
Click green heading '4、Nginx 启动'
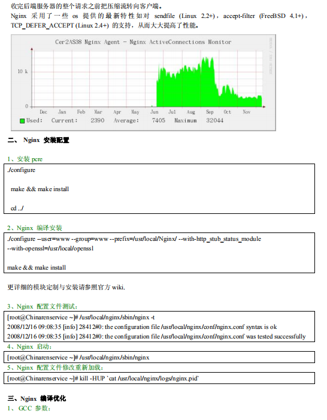29,347
